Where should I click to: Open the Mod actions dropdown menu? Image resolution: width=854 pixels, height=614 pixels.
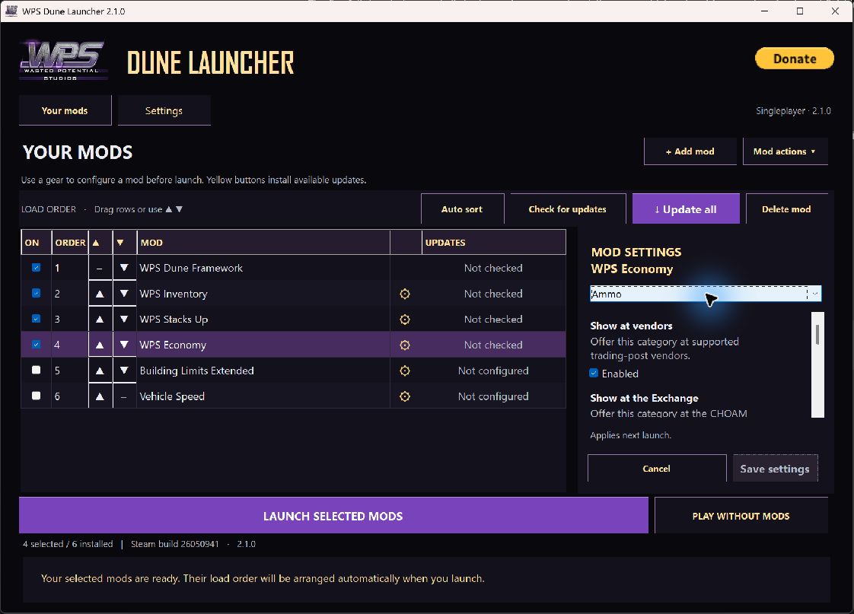[785, 151]
